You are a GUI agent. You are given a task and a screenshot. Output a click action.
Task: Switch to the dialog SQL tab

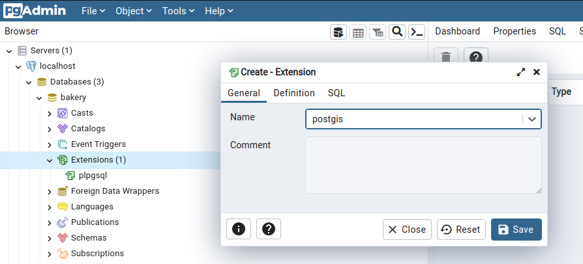click(x=336, y=93)
